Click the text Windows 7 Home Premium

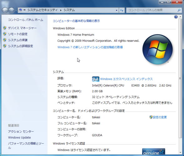(76, 35)
